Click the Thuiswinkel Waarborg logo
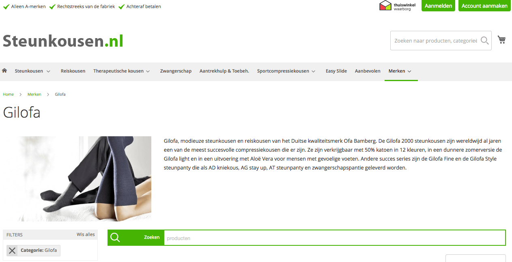Image resolution: width=512 pixels, height=262 pixels. tap(398, 6)
